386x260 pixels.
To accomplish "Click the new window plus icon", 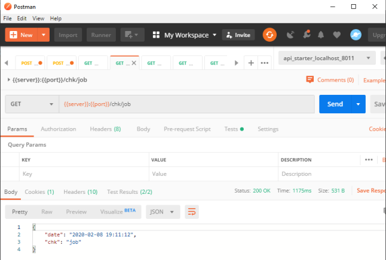I will [x=132, y=35].
